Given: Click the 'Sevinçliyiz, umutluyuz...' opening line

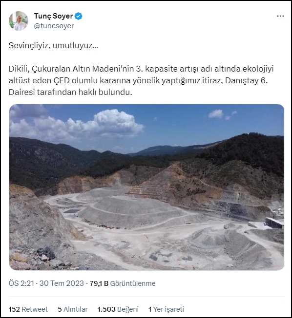Looking at the screenshot, I should click(x=53, y=46).
